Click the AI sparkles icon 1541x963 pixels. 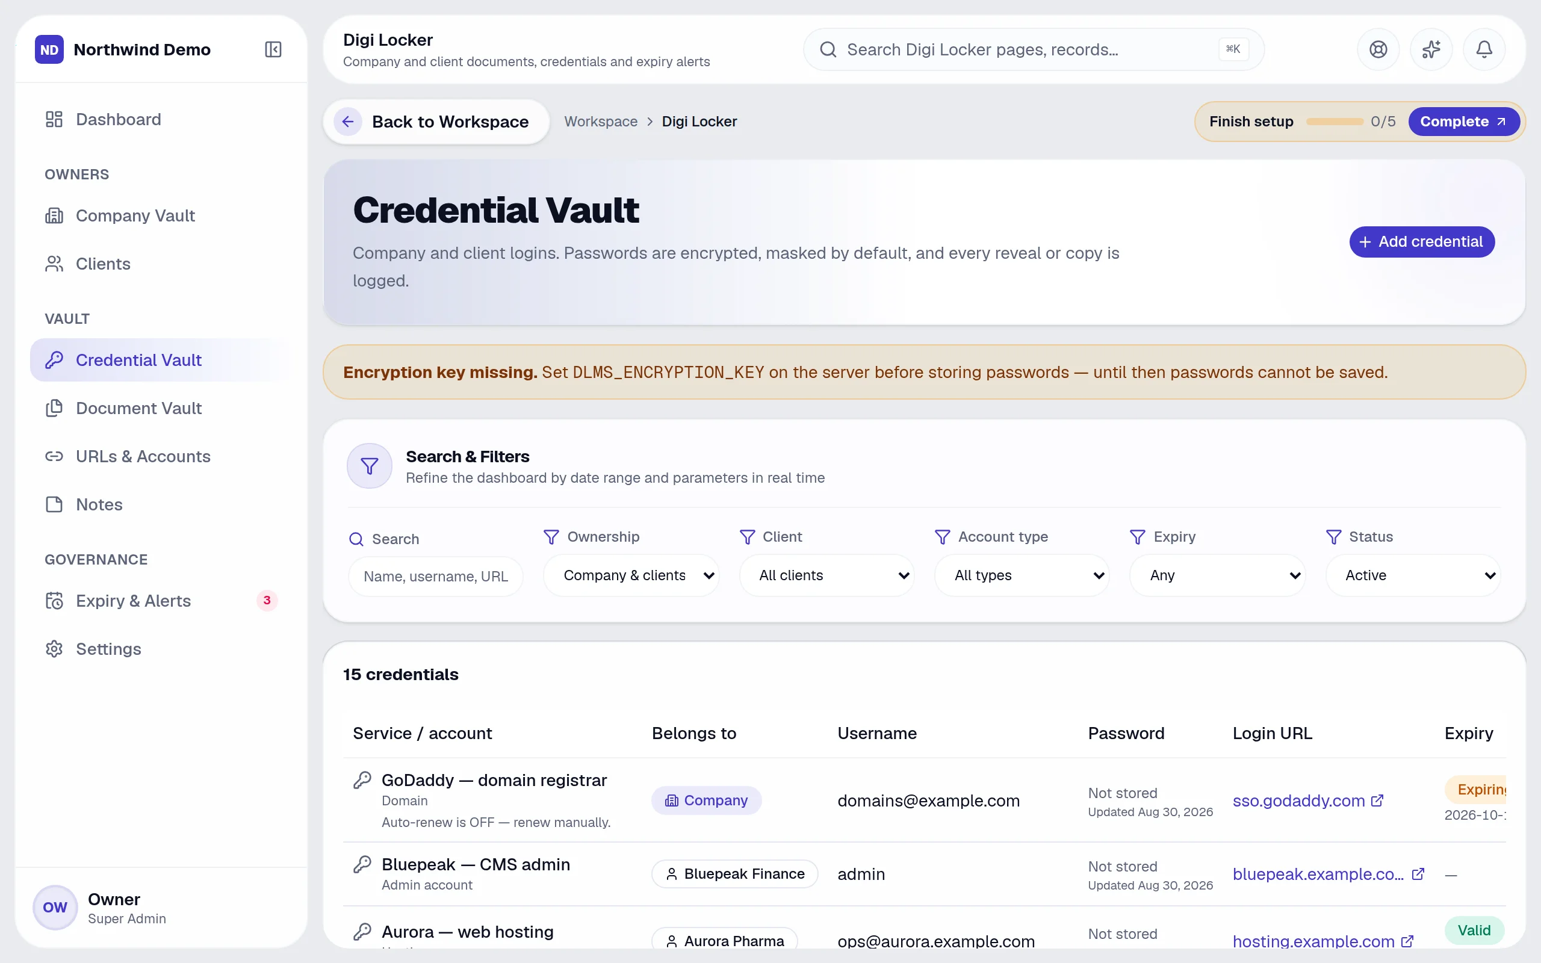tap(1431, 49)
